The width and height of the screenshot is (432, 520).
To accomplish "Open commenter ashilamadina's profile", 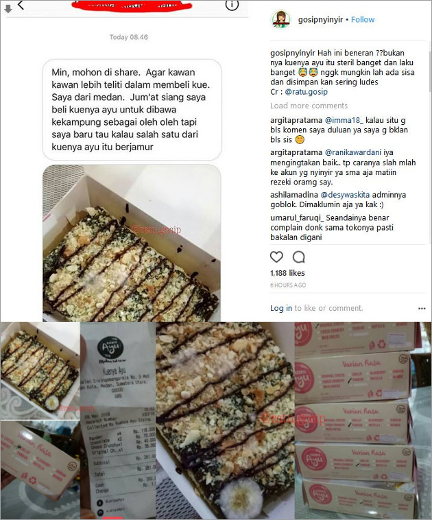I will tap(293, 195).
